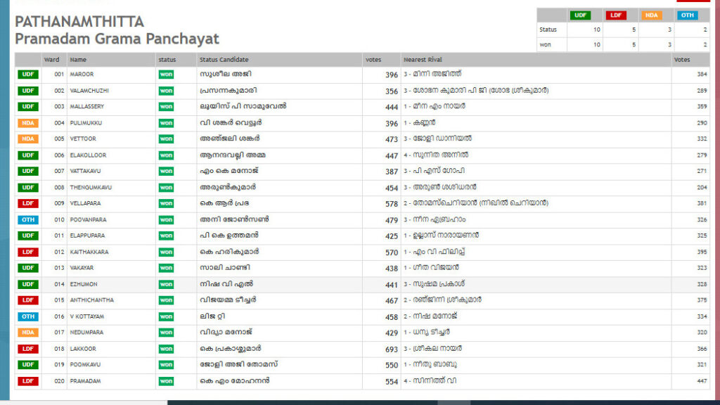This screenshot has height=405, width=720.
Task: Click the won status badge for THENGUMKAVU ward
Action: 166,188
